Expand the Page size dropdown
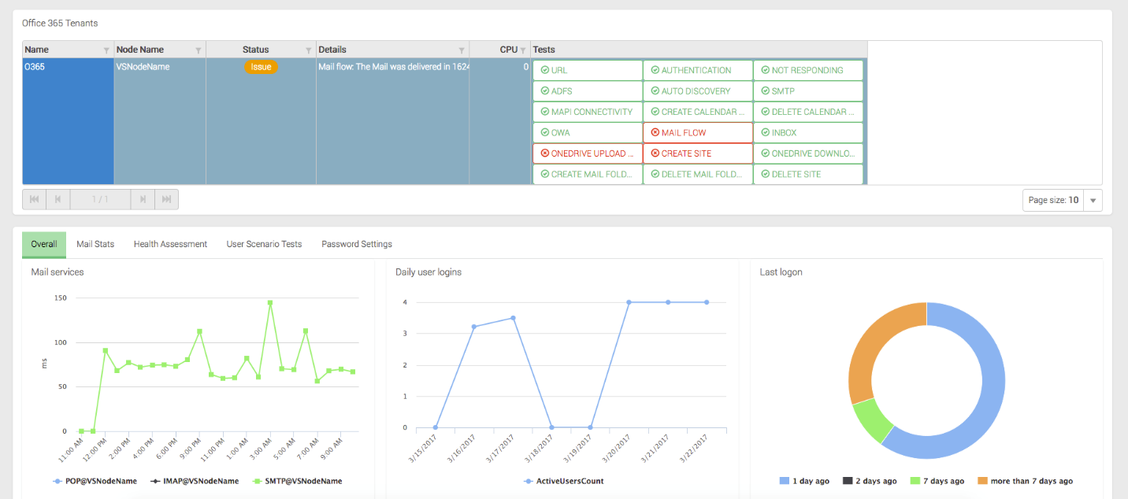The image size is (1128, 499). [x=1093, y=200]
